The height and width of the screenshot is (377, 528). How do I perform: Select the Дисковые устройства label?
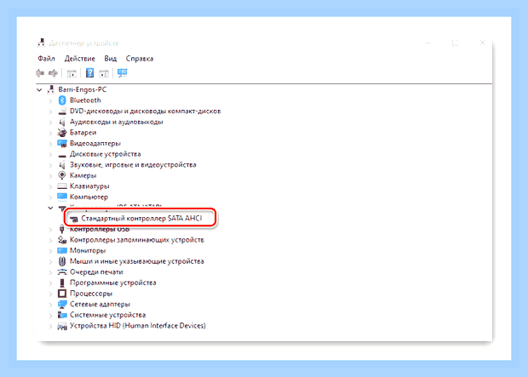tap(105, 154)
